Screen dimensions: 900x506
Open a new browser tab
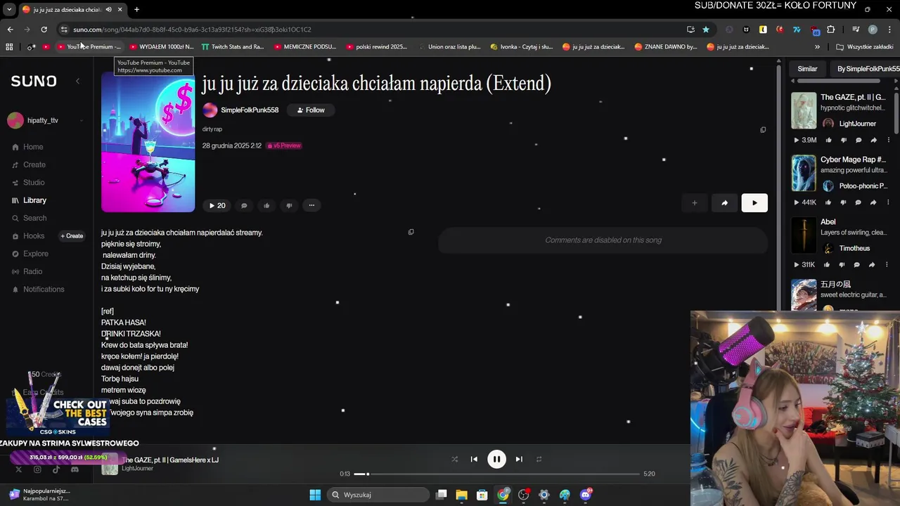(x=136, y=9)
